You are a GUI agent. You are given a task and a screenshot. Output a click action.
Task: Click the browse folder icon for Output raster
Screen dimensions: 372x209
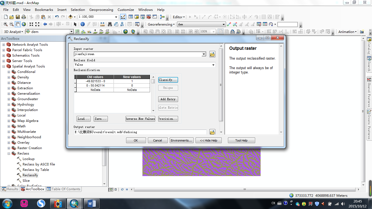[x=212, y=132]
